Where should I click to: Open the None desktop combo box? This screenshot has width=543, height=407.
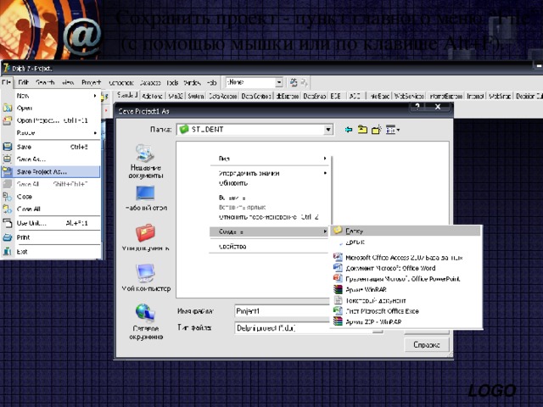click(x=278, y=82)
